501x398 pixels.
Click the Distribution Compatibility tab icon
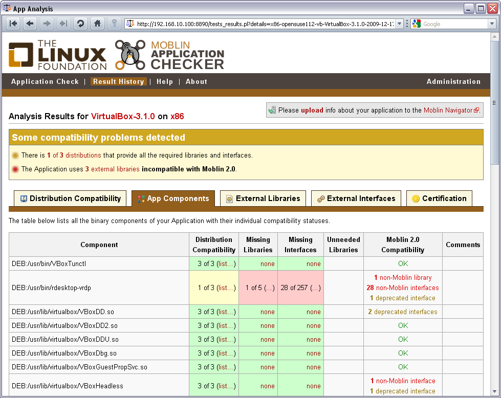24,198
